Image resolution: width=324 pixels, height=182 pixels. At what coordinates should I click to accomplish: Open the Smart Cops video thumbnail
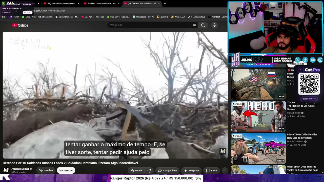click(x=258, y=170)
